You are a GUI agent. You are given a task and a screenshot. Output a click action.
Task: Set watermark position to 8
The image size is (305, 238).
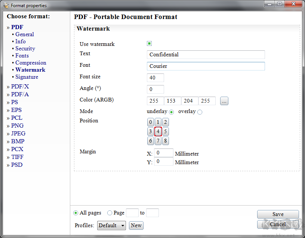pyautogui.click(x=165, y=141)
